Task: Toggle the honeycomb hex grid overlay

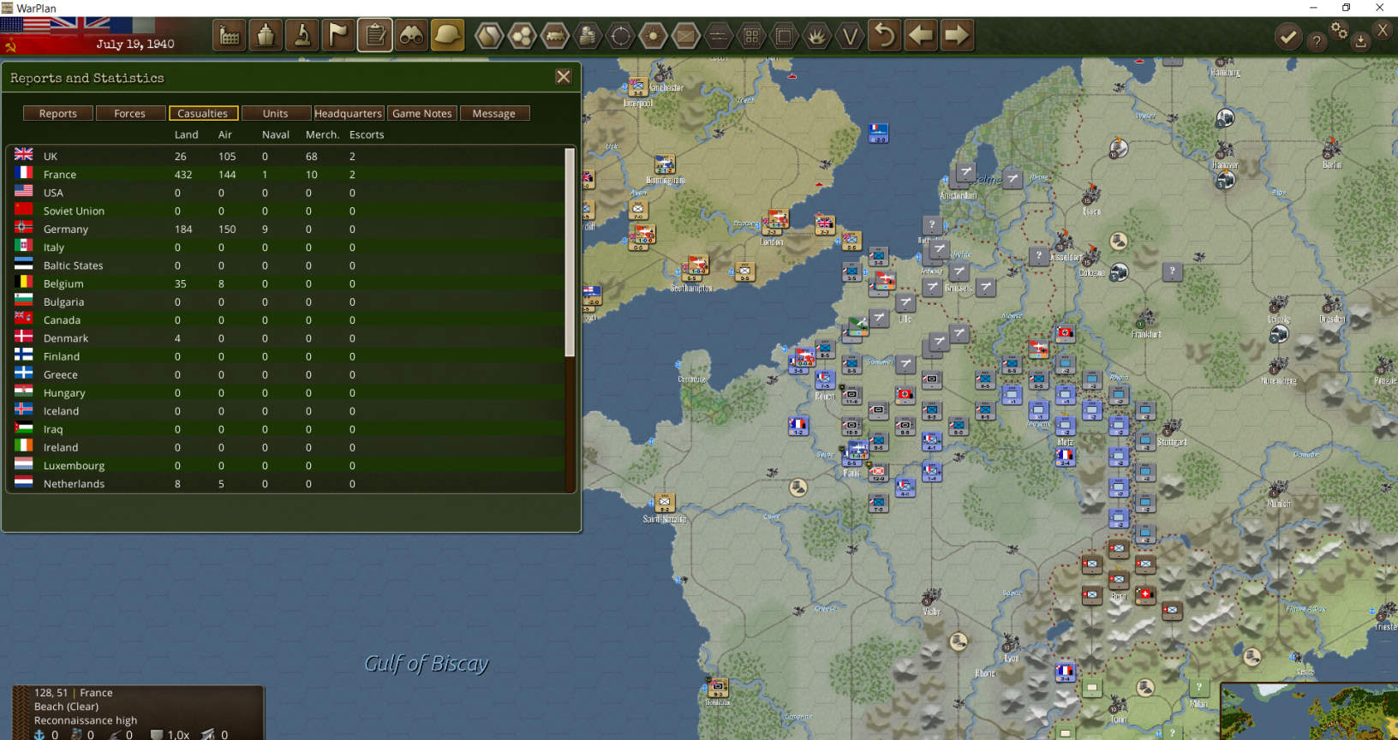Action: coord(522,36)
